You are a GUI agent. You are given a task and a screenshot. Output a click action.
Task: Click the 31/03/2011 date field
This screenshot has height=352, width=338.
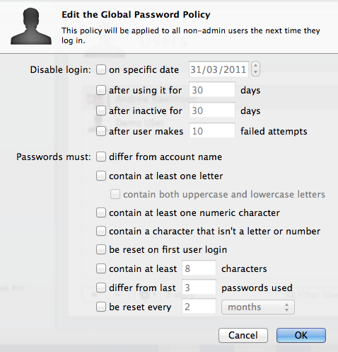coord(218,69)
